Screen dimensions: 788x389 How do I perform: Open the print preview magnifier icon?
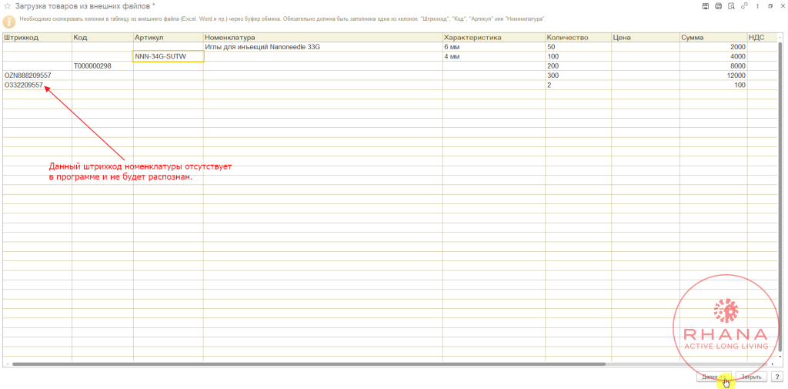[732, 6]
